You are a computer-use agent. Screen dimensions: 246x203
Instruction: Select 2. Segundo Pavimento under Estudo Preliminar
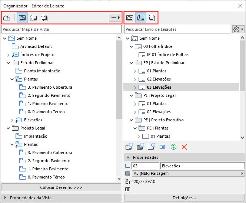[49, 95]
